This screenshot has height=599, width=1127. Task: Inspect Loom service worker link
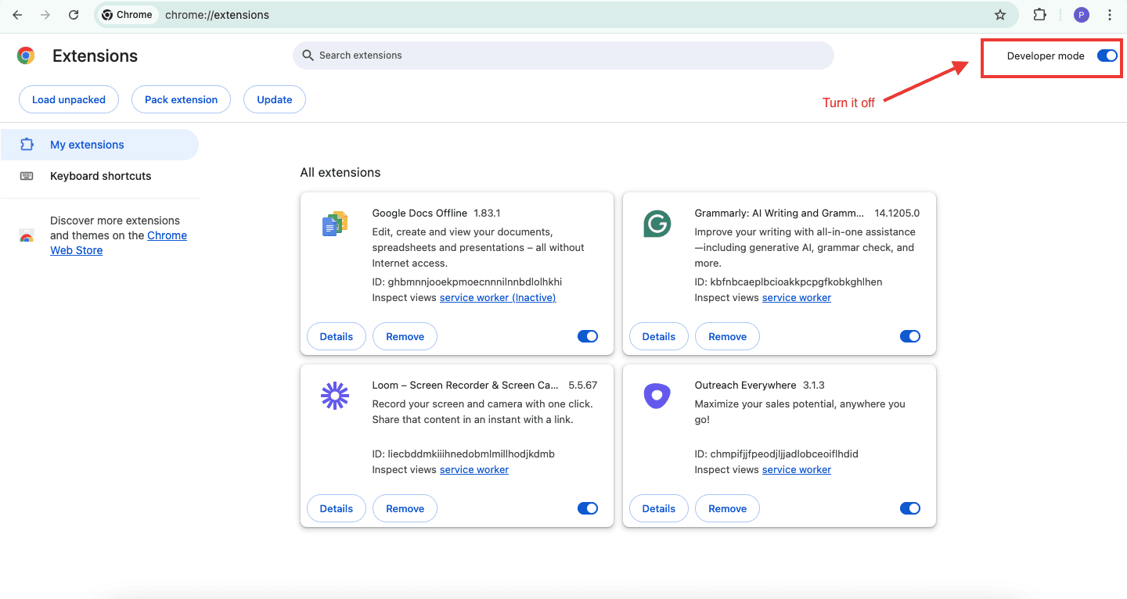[474, 470]
